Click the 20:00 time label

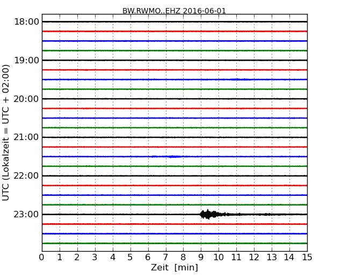click(26, 99)
